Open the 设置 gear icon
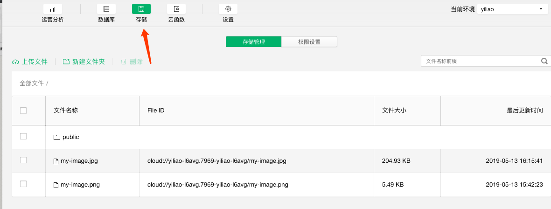Image resolution: width=551 pixels, height=209 pixels. coord(228,9)
